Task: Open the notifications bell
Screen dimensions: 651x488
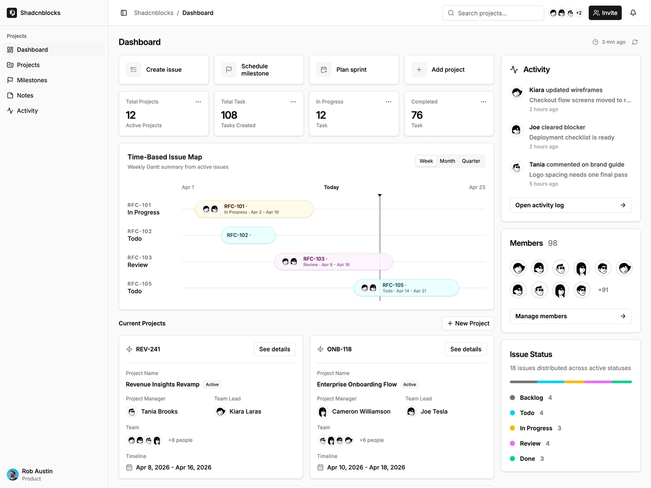Action: click(x=633, y=13)
